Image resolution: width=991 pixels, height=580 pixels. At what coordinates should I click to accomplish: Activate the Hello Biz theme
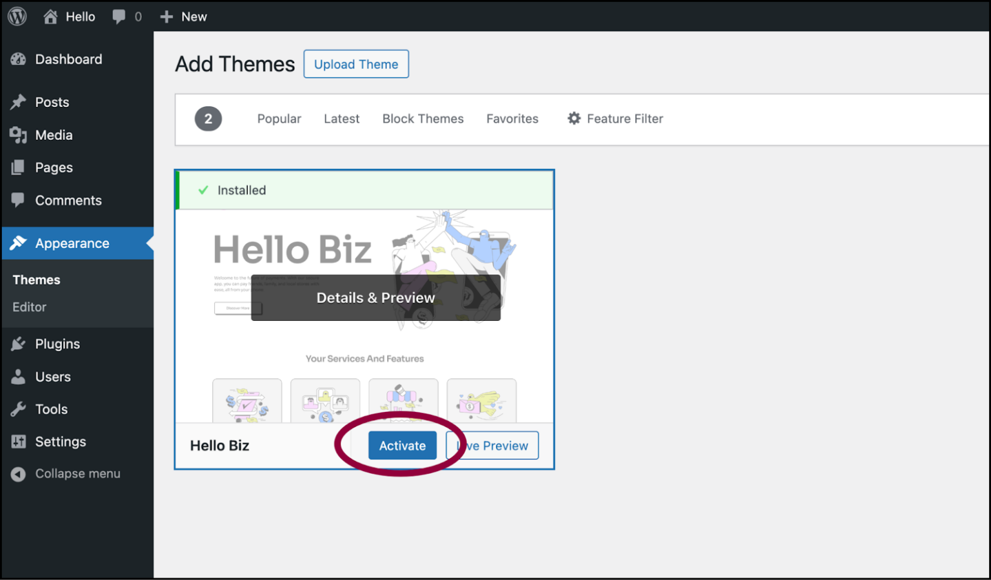click(402, 445)
